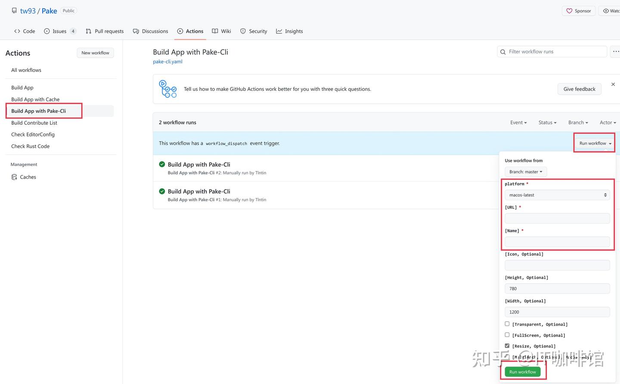Screen dimensions: 620x384
Task: Dismiss the feedback banner
Action: click(x=613, y=84)
